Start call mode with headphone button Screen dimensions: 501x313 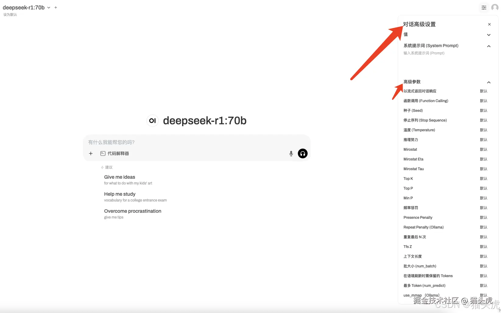point(303,153)
